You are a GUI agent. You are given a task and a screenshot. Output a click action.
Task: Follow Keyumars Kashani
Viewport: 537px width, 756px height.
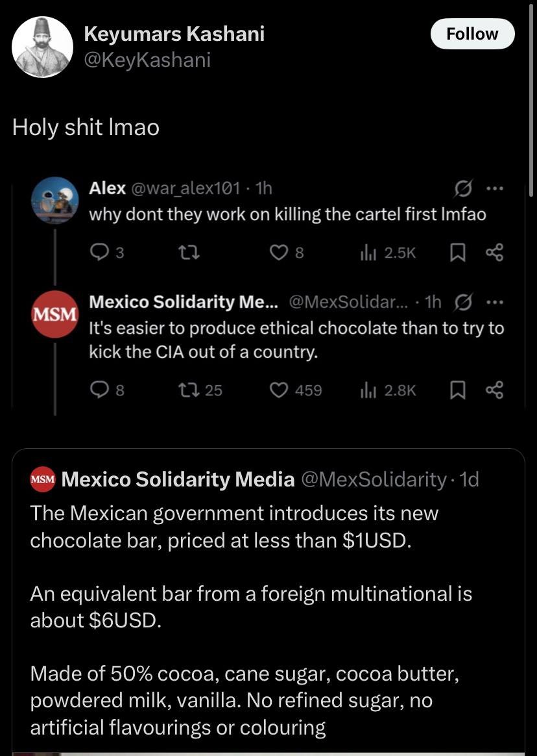click(x=472, y=34)
